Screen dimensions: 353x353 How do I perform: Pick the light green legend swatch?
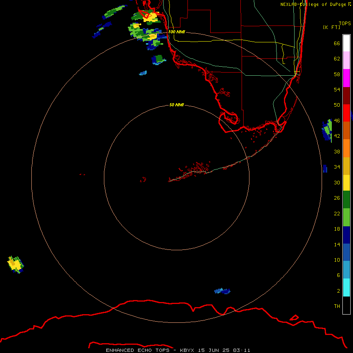[x=346, y=217]
